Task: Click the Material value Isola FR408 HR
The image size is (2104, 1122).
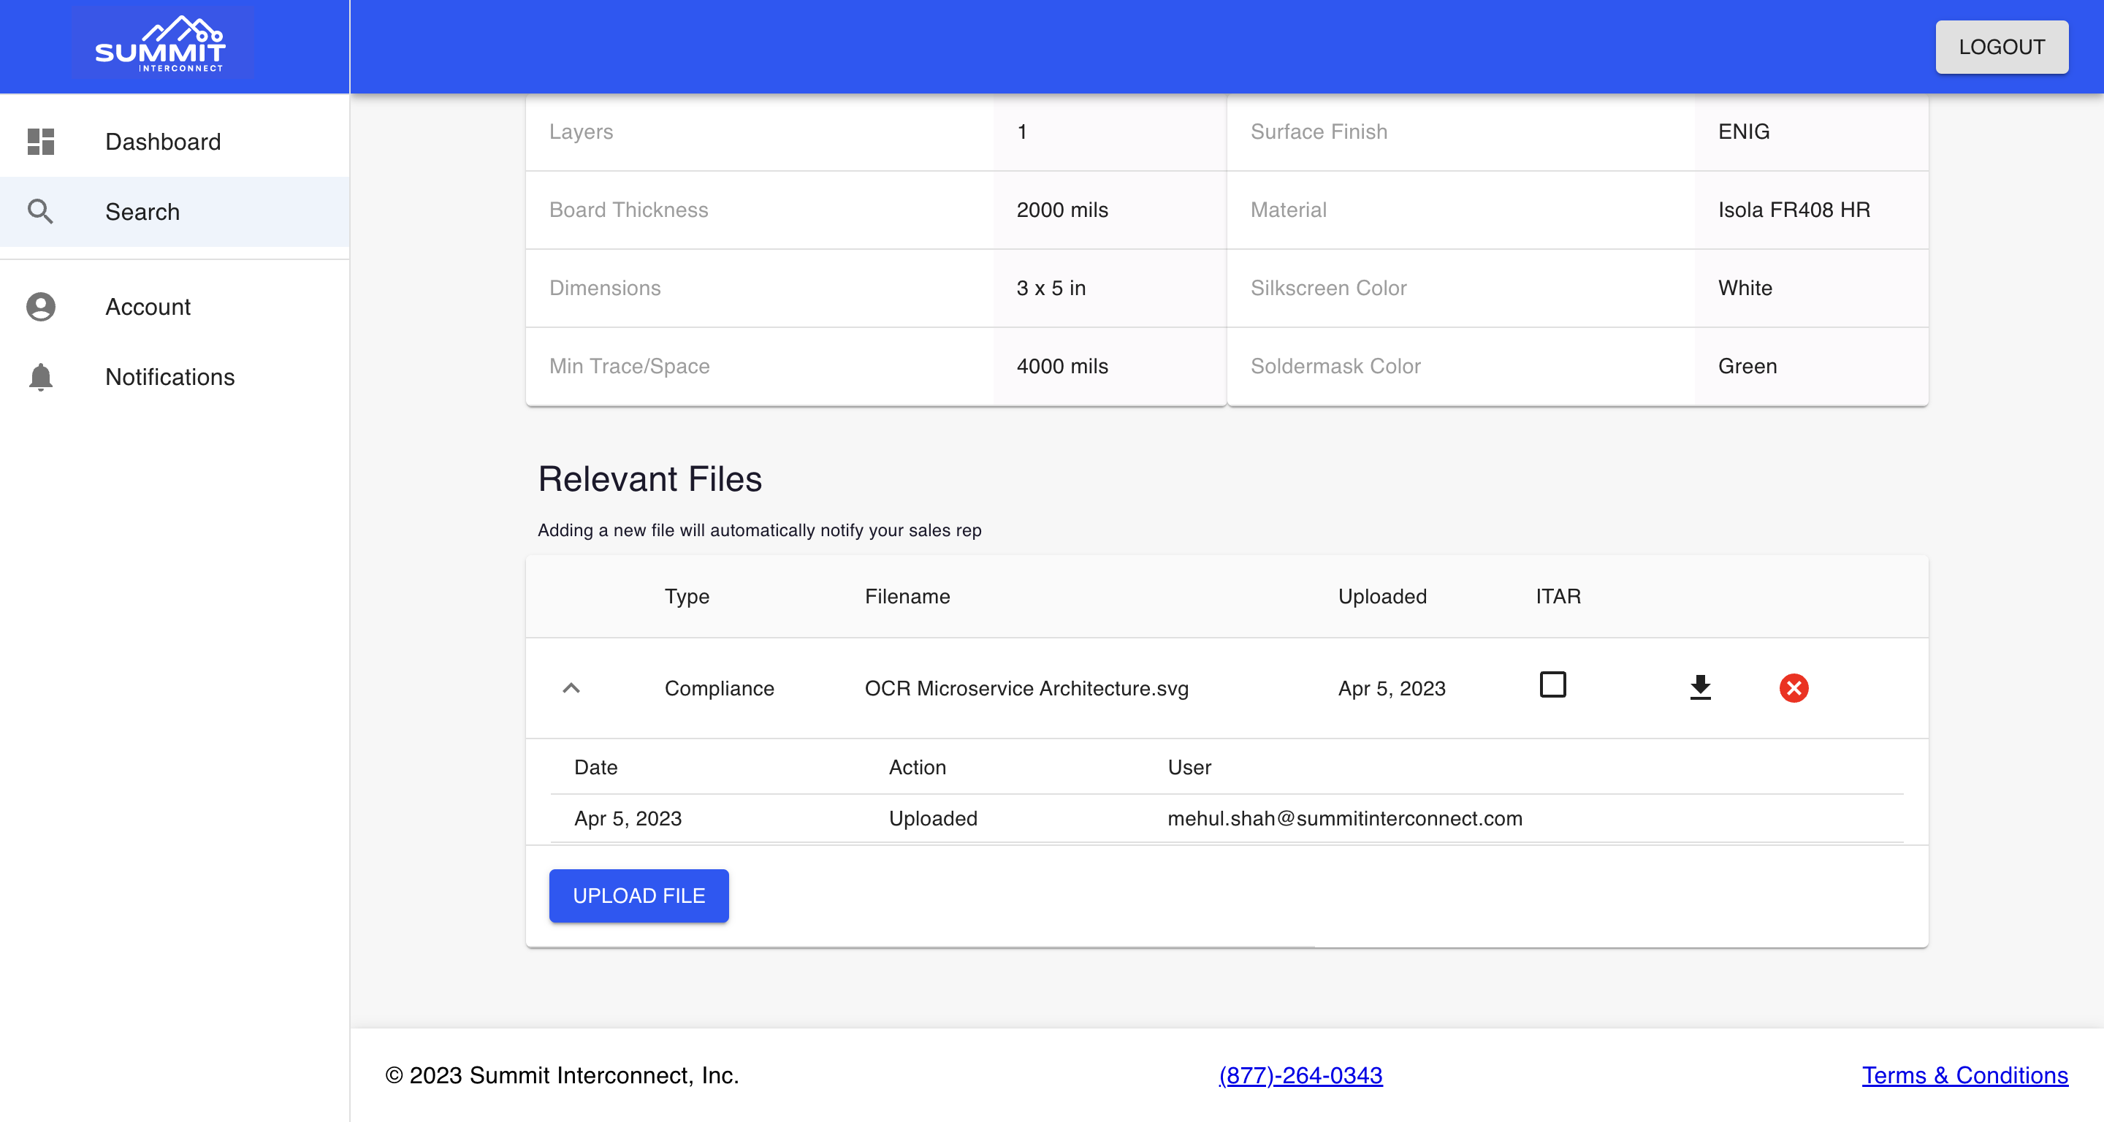Action: [x=1794, y=210]
